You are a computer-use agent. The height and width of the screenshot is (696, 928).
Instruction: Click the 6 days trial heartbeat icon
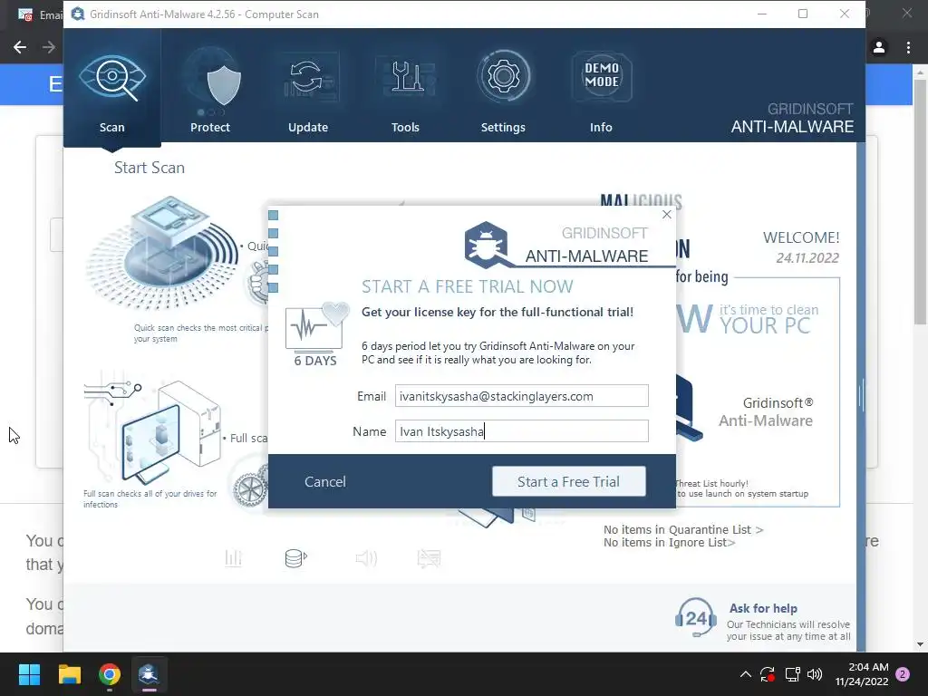(x=316, y=335)
